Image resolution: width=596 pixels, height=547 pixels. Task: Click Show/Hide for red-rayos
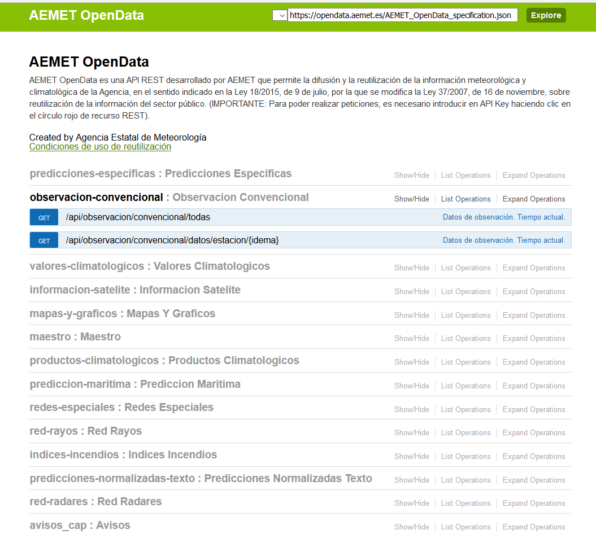(412, 432)
